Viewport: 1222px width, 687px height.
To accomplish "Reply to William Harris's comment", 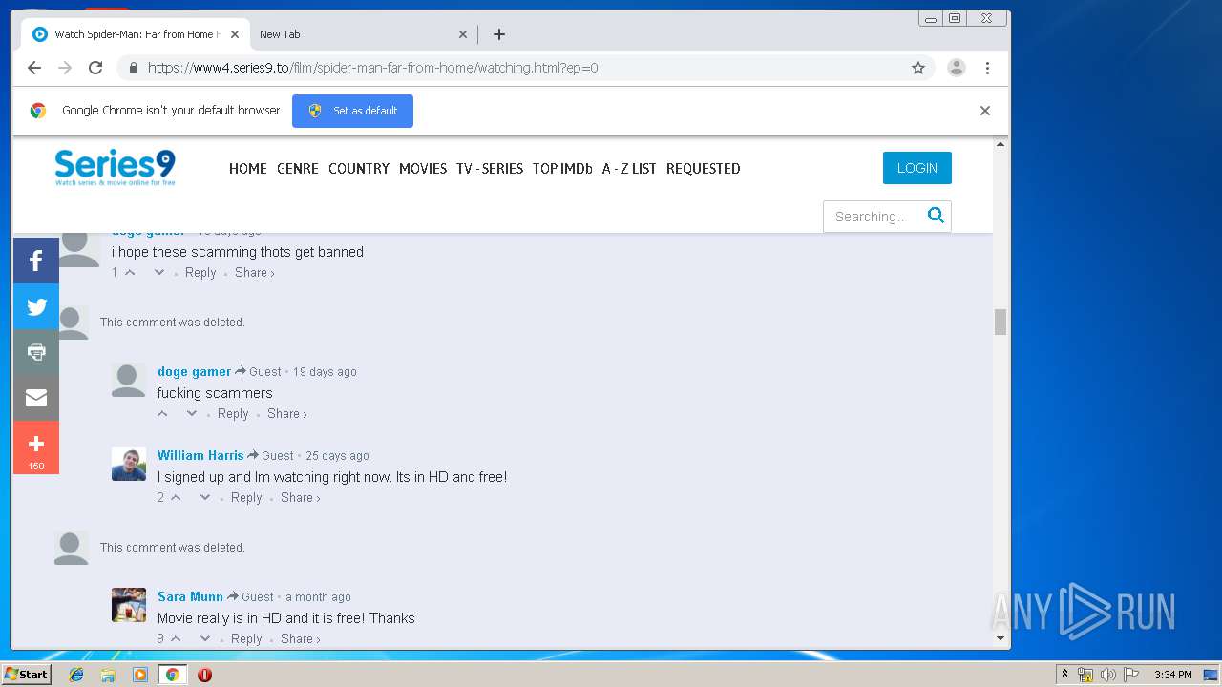I will [x=246, y=498].
